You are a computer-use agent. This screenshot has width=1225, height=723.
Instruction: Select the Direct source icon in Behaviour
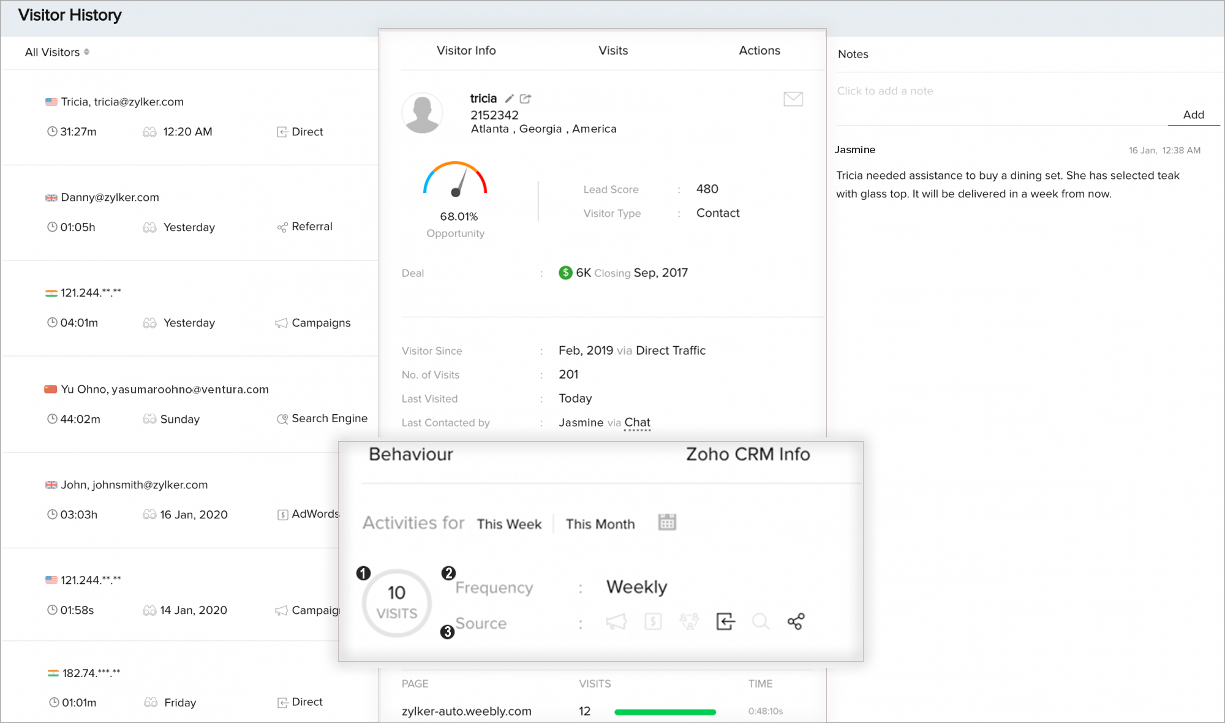point(725,622)
